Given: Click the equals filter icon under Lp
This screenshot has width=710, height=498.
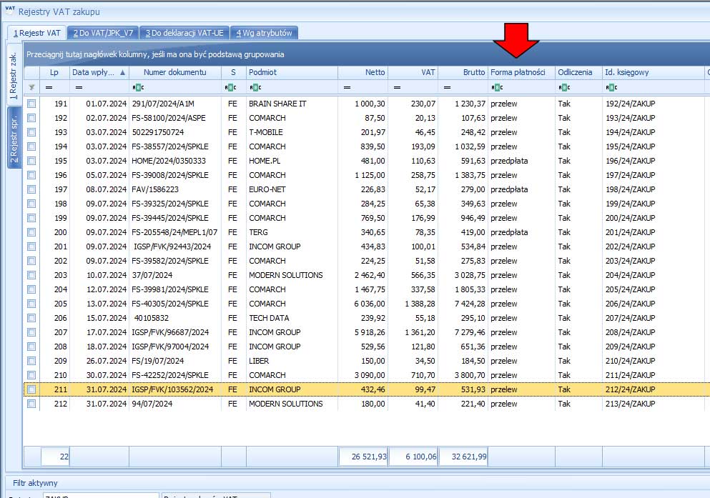Looking at the screenshot, I should [49, 87].
